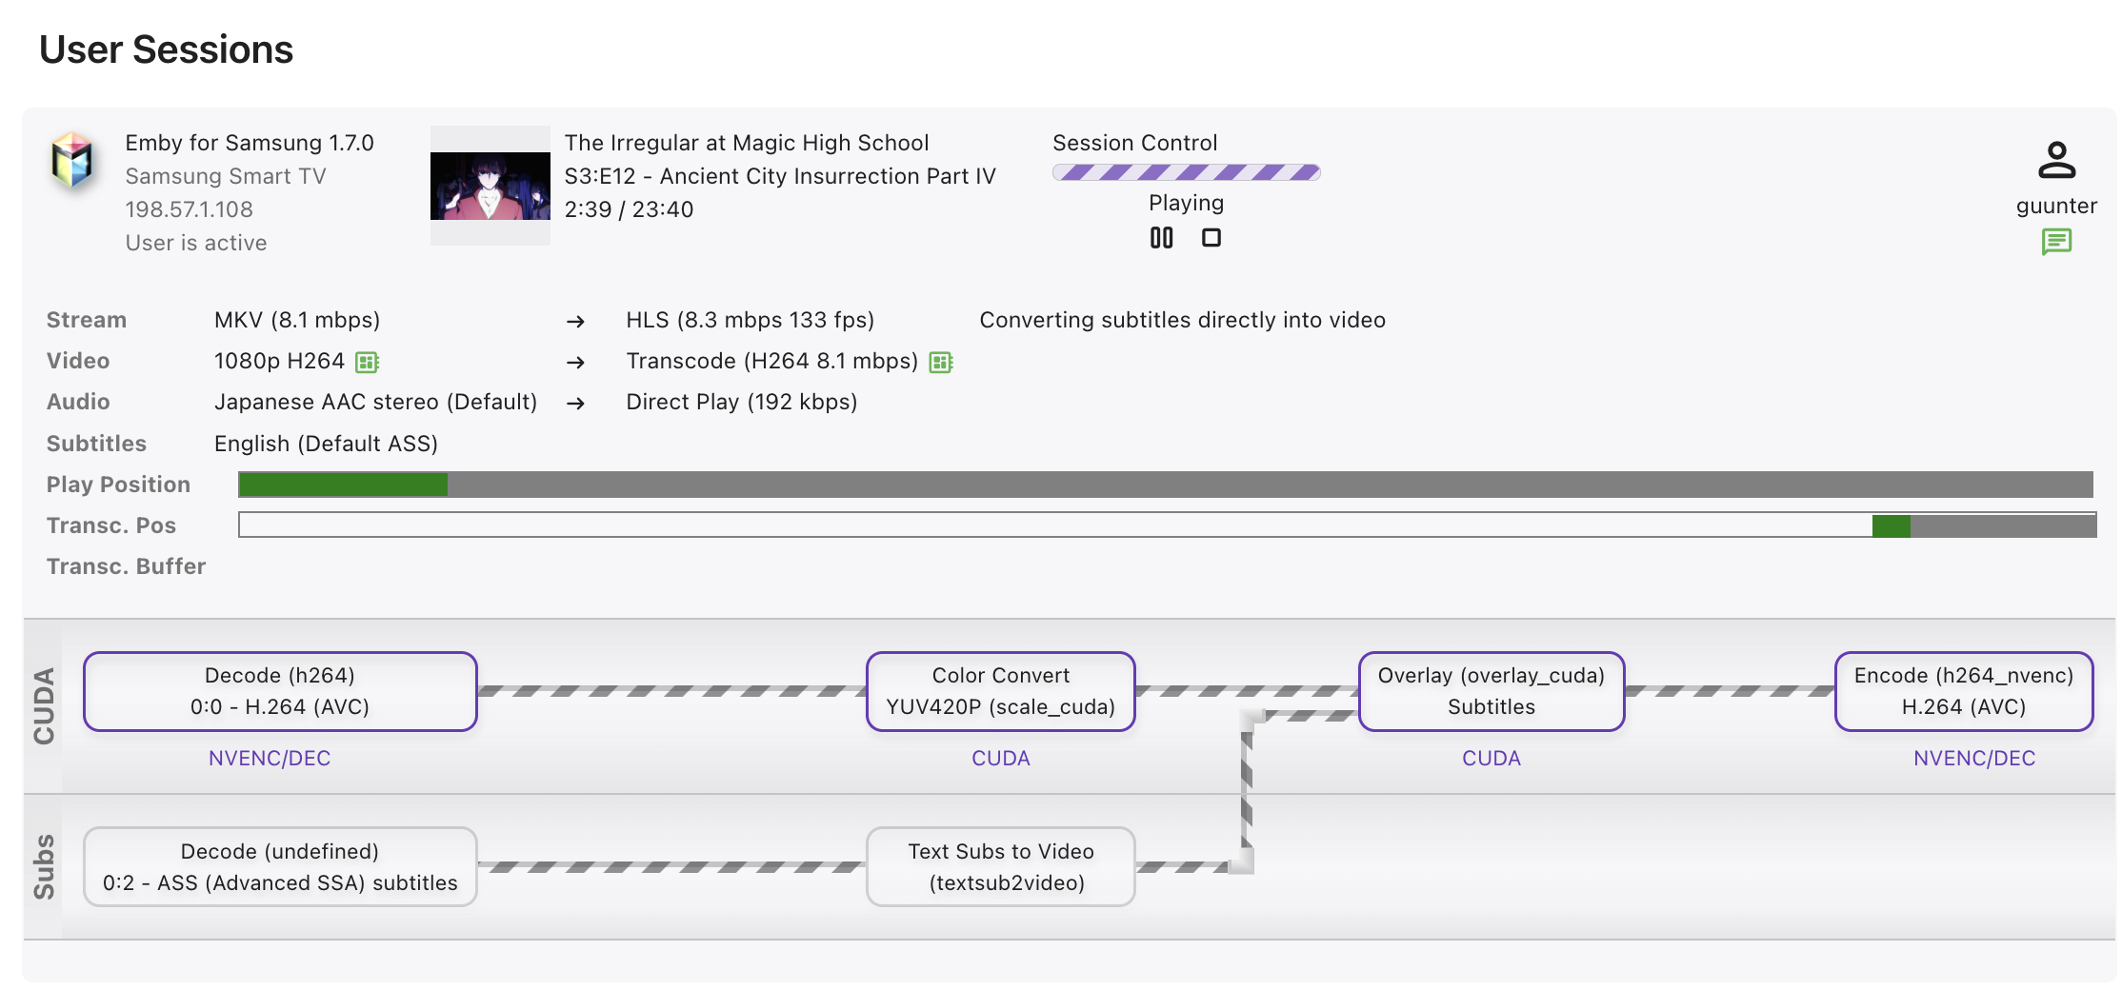Click 'English (Default ASS)' subtitles value

[326, 444]
